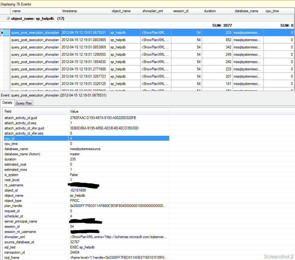The image size is (295, 260).
Task: Collapse the object_name: sp_helpdb group
Action: 8,18
